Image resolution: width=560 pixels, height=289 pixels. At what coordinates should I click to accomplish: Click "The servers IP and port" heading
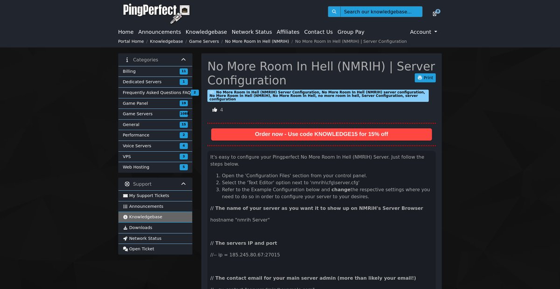[244, 243]
